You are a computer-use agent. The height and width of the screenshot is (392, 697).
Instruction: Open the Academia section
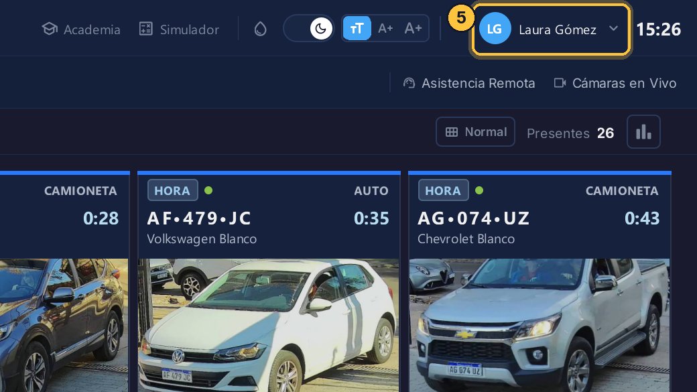(x=81, y=29)
